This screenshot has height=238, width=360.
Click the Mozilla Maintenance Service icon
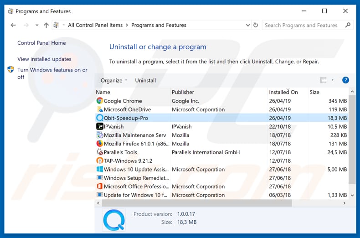tap(100, 135)
